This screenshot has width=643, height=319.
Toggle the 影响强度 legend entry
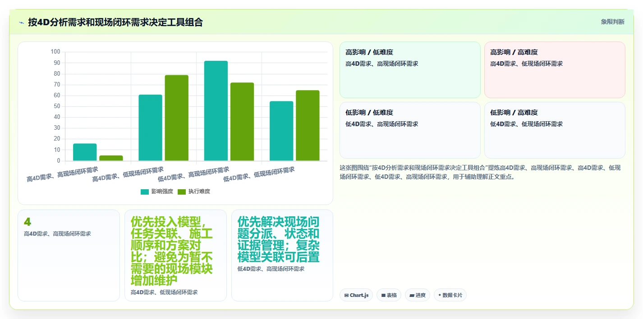coord(157,191)
